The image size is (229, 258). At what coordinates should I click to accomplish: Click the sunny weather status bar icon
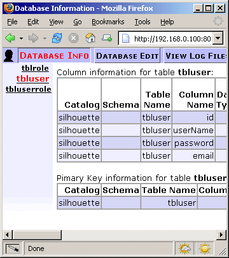(x=204, y=248)
